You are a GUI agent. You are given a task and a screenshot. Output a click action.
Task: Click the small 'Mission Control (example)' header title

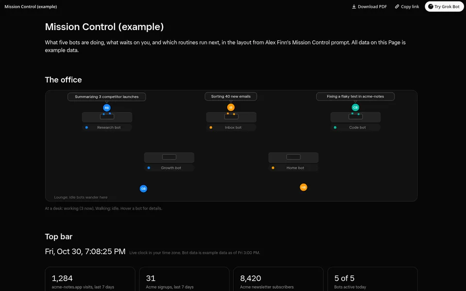pyautogui.click(x=31, y=6)
